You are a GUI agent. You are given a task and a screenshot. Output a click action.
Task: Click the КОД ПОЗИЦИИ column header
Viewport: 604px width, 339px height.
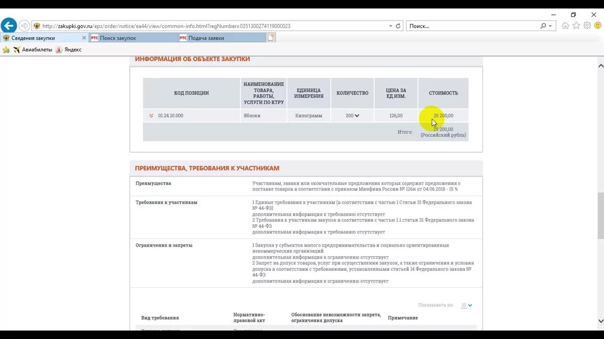[191, 93]
